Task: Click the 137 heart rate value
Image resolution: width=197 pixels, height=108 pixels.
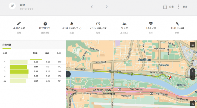Action: (60, 62)
